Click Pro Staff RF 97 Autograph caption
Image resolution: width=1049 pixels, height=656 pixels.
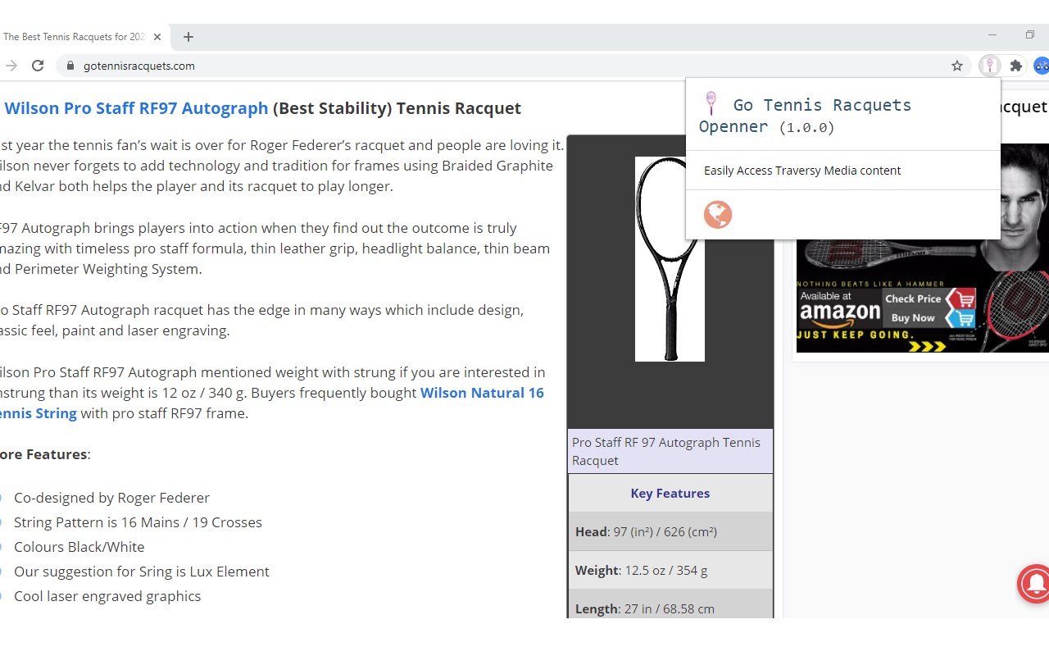coord(670,451)
